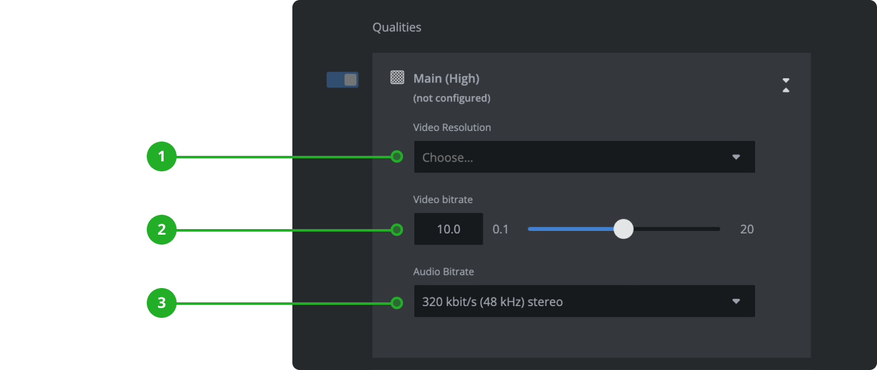Click the Qualities heading

396,27
